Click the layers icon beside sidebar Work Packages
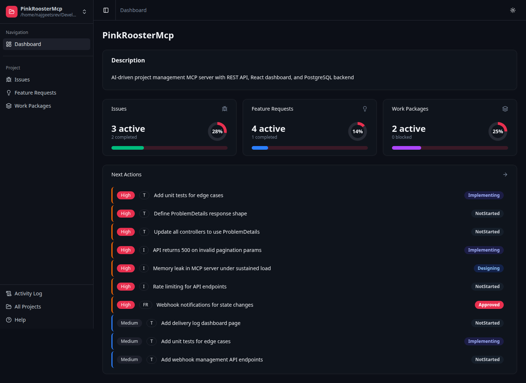526x383 pixels. click(9, 106)
